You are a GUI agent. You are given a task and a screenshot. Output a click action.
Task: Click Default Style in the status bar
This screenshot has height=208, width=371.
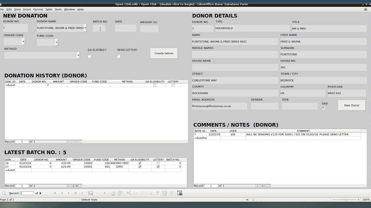click(89, 200)
